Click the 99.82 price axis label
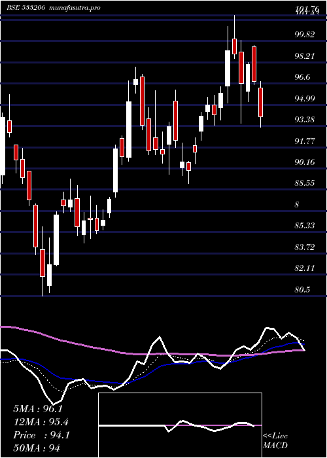 click(305, 35)
